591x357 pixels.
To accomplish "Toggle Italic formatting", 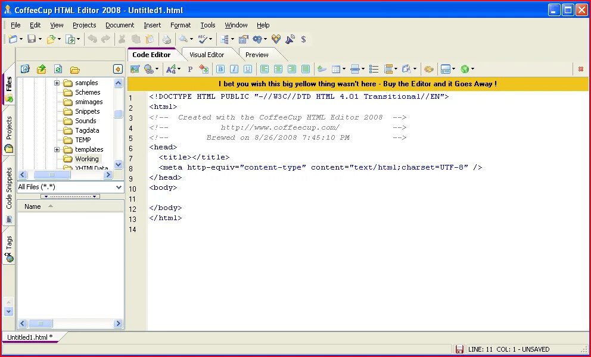I will pyautogui.click(x=234, y=69).
